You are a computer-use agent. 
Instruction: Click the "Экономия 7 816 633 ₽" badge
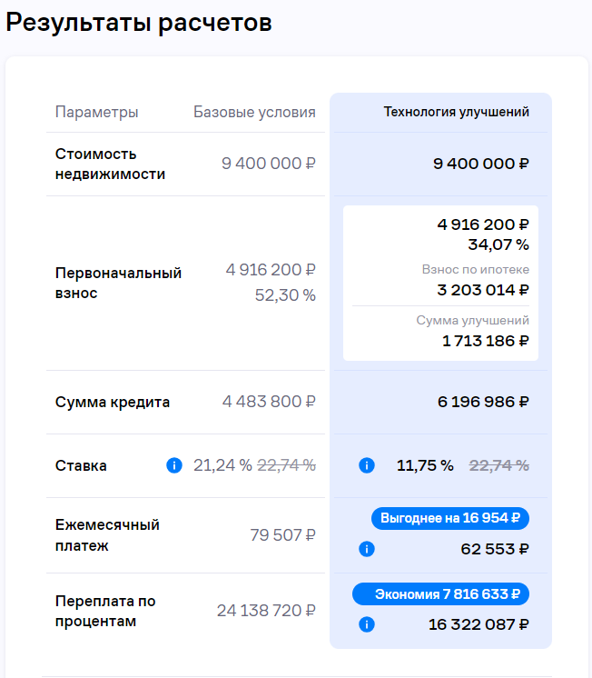(x=440, y=594)
